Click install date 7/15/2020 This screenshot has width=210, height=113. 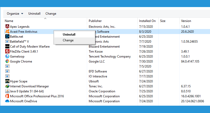(146, 27)
